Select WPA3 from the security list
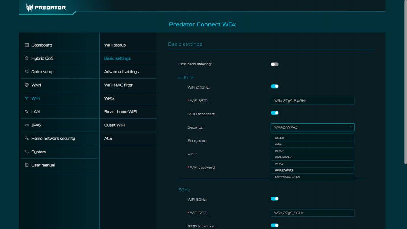Image resolution: width=407 pixels, height=229 pixels. pos(312,163)
